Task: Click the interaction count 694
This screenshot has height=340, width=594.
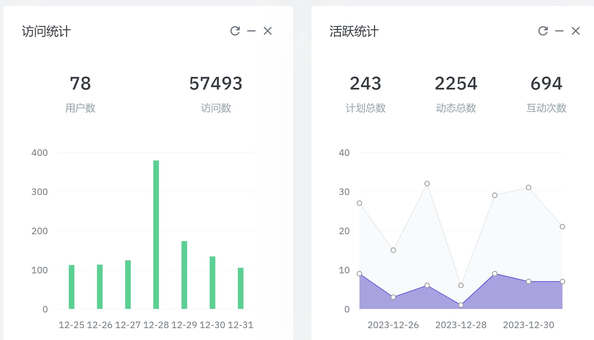Action: 546,83
